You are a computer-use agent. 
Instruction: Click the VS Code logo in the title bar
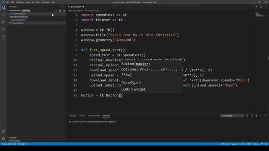3,2
